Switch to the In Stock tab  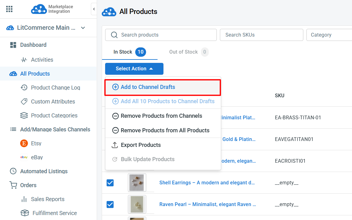pyautogui.click(x=130, y=52)
